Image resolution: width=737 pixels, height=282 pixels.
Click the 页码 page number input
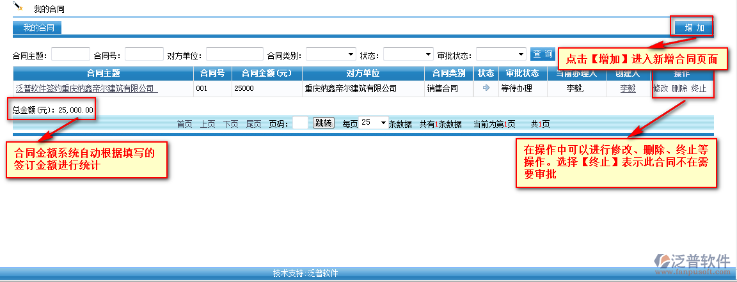point(300,123)
